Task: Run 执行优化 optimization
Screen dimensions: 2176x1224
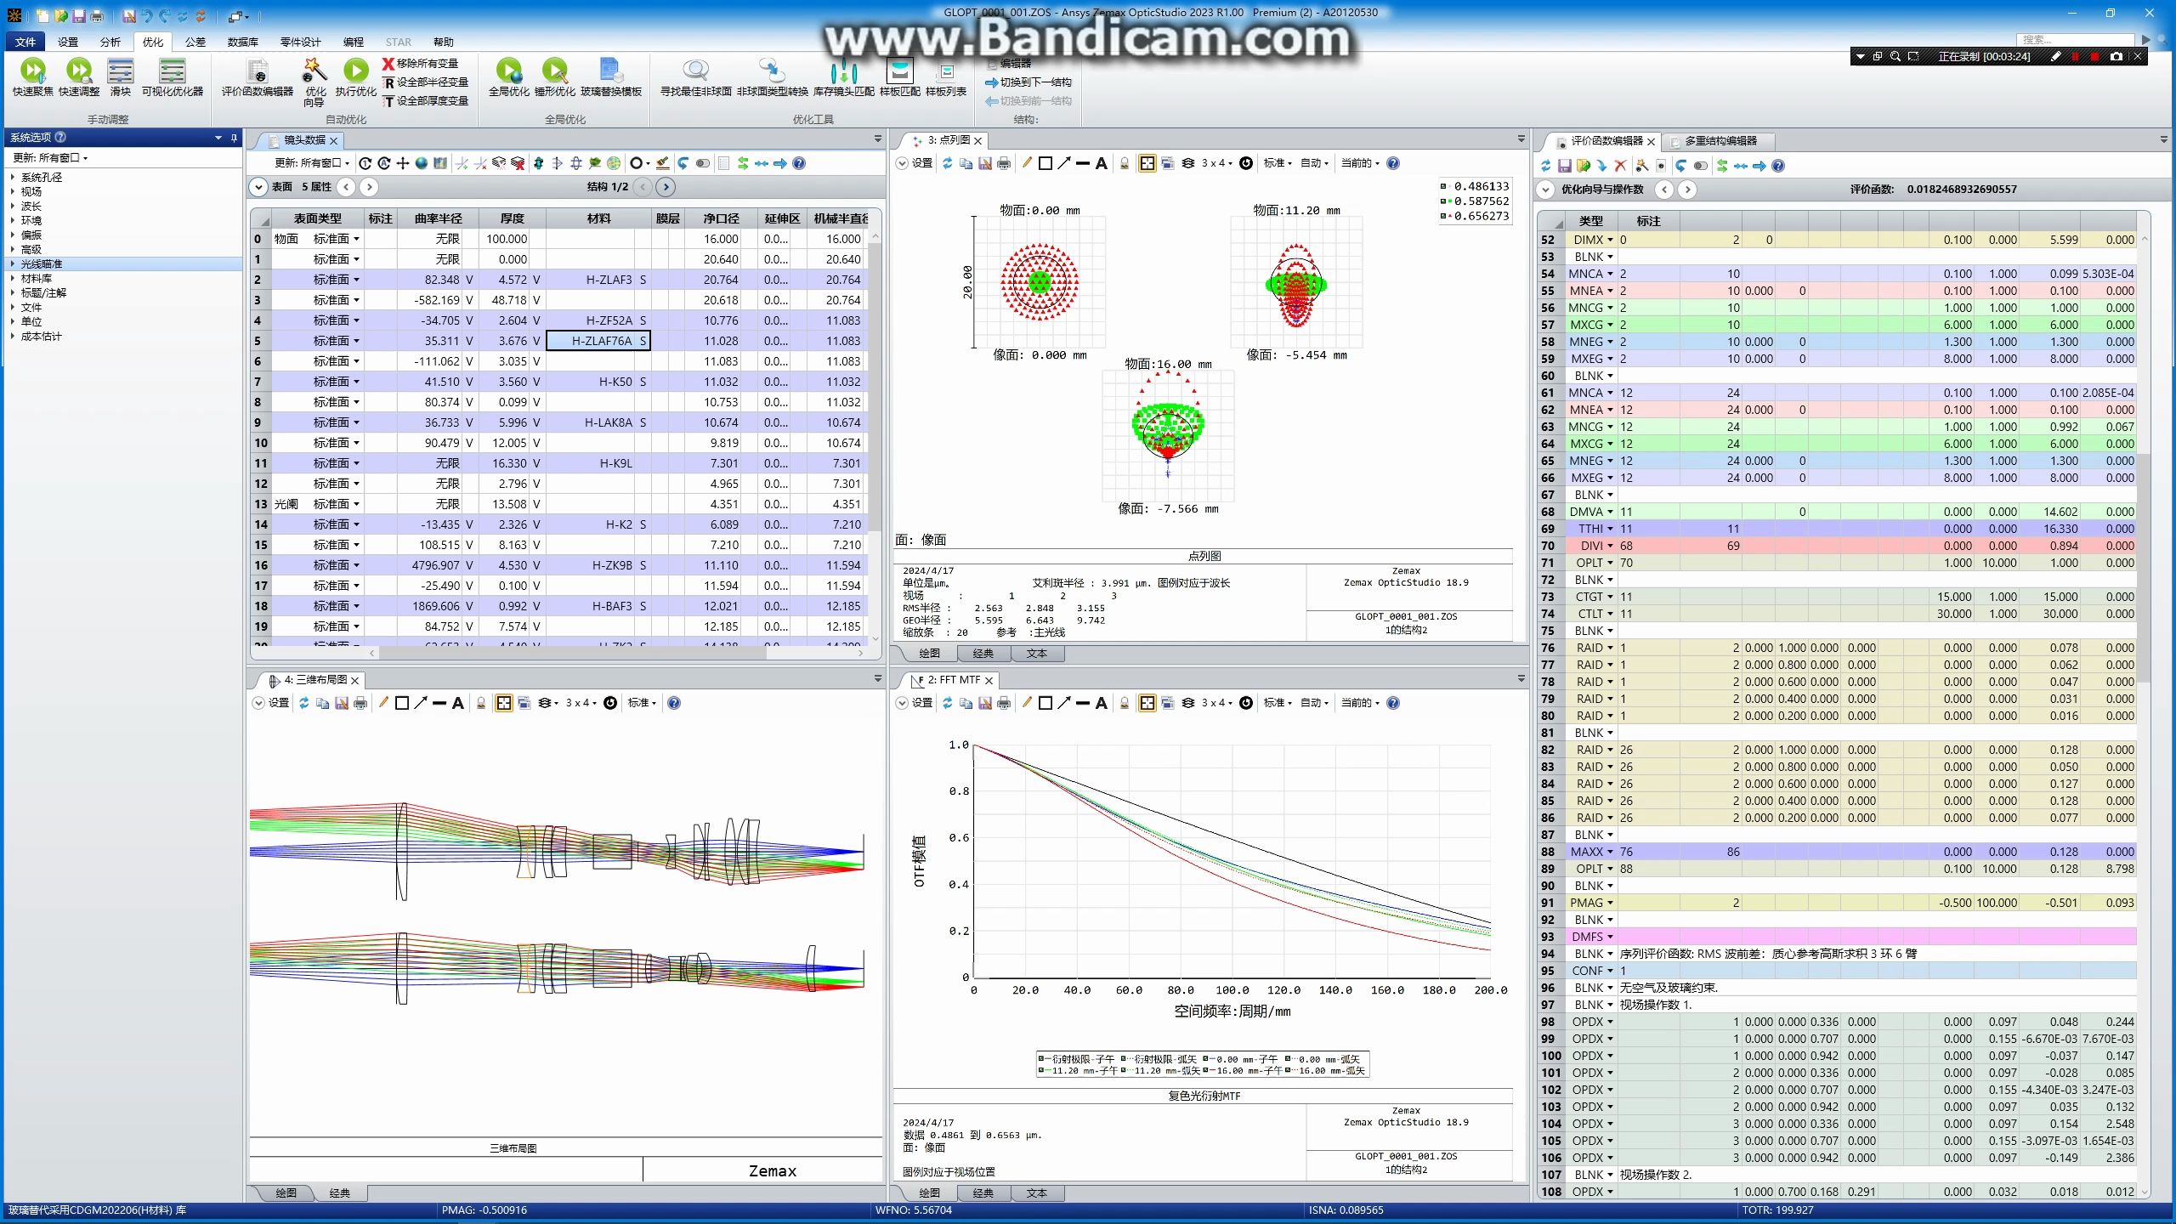Action: [355, 71]
